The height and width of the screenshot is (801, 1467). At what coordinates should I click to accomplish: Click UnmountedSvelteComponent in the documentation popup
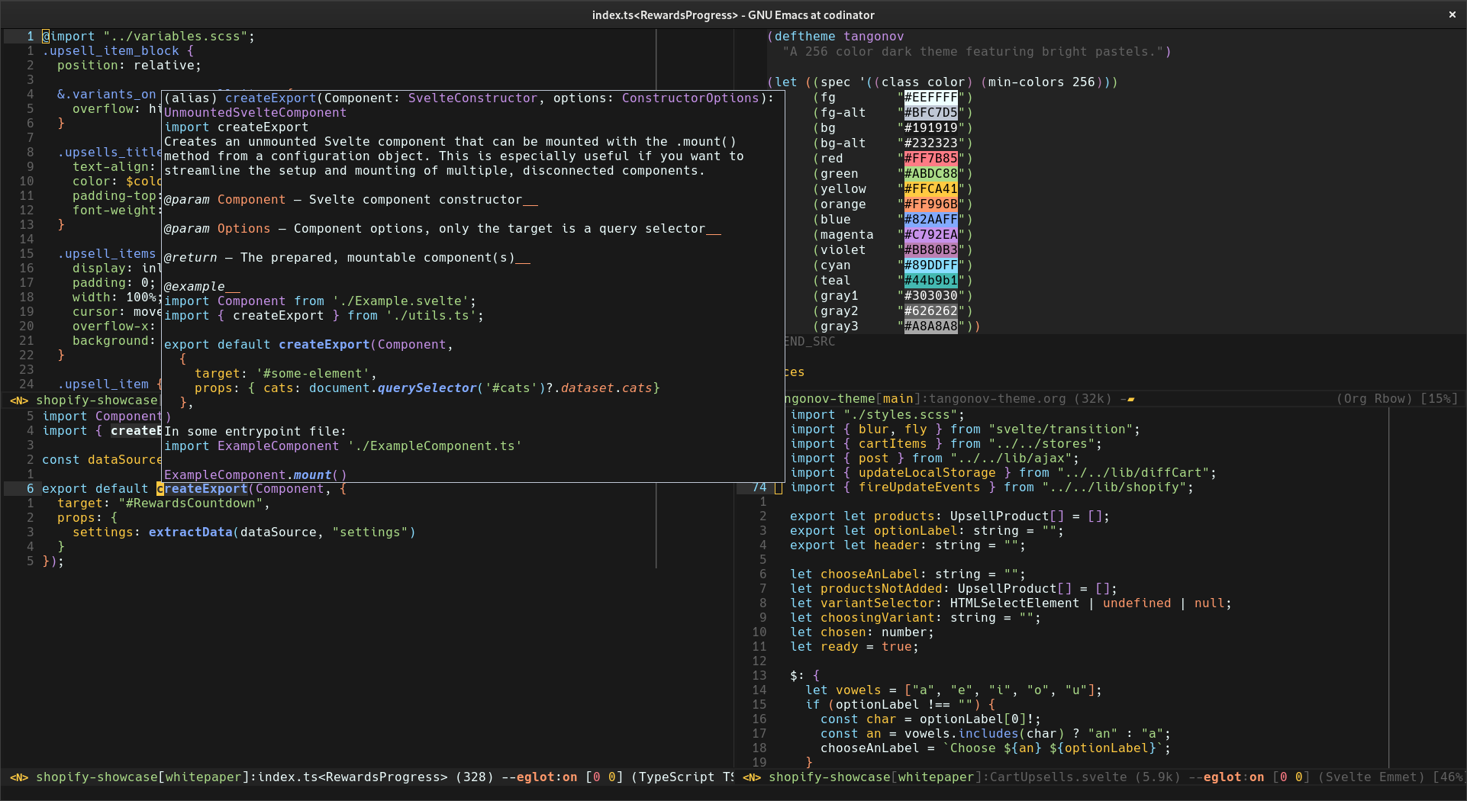point(256,113)
